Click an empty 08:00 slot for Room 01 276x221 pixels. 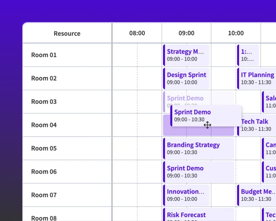pyautogui.click(x=137, y=55)
